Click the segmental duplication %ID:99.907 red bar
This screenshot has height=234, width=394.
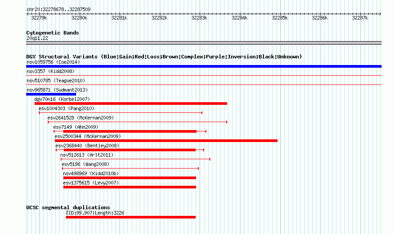(131, 217)
